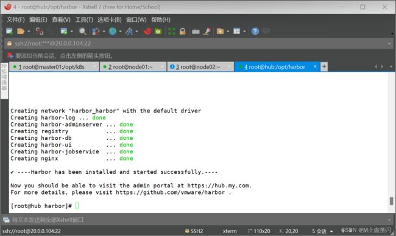
Task: Click the Disconnect toolbar icon
Action: click(x=40, y=31)
